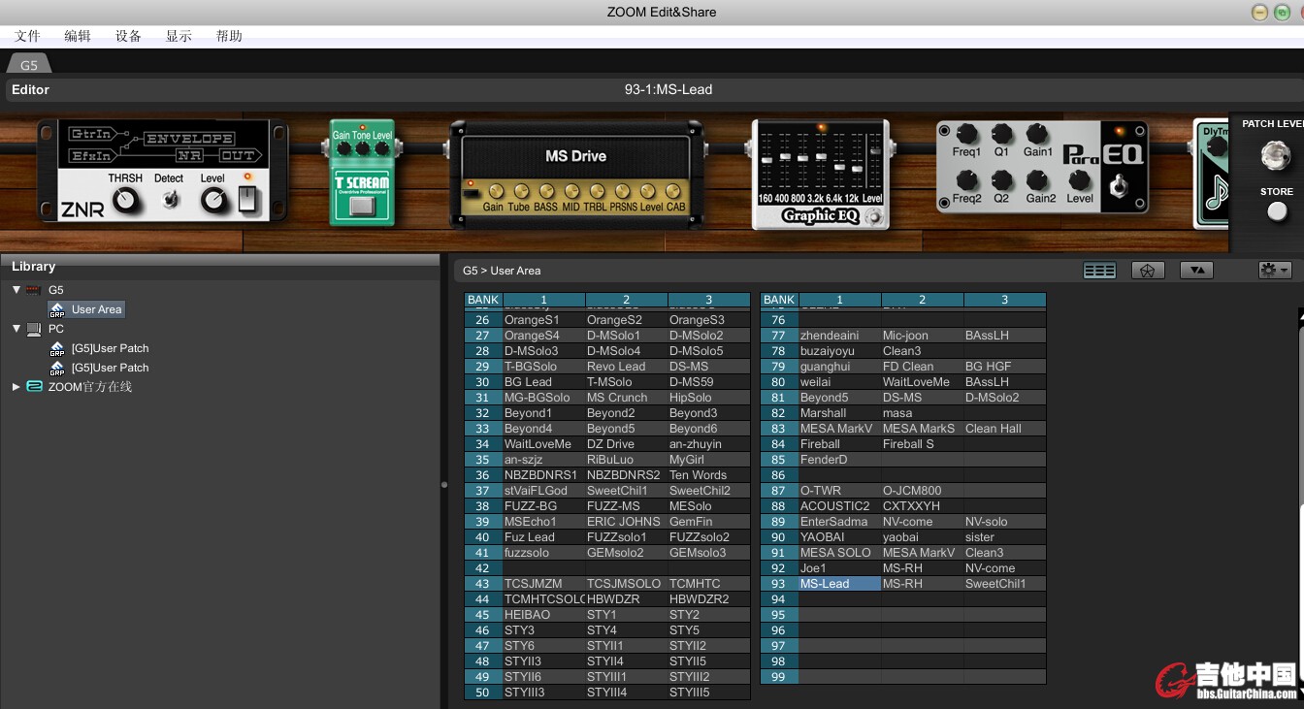
Task: Select User Area in Library
Action: [86, 309]
